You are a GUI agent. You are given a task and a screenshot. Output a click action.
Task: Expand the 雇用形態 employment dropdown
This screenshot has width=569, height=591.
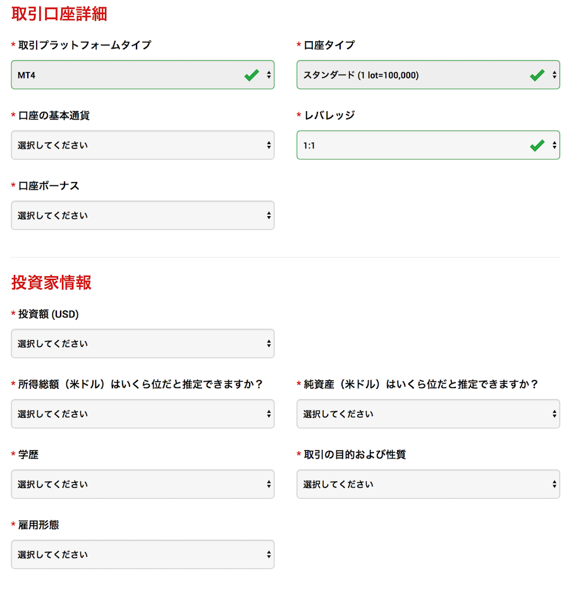142,554
